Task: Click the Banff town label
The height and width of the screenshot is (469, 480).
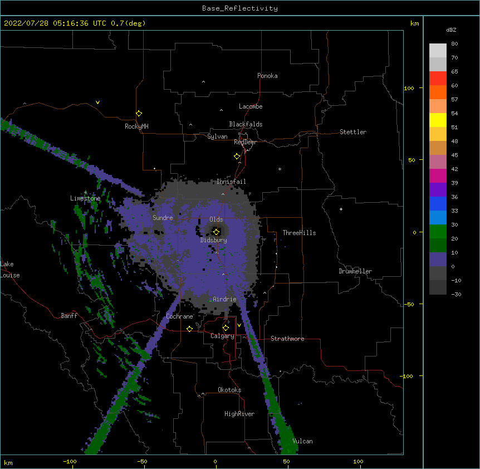Action: (69, 316)
